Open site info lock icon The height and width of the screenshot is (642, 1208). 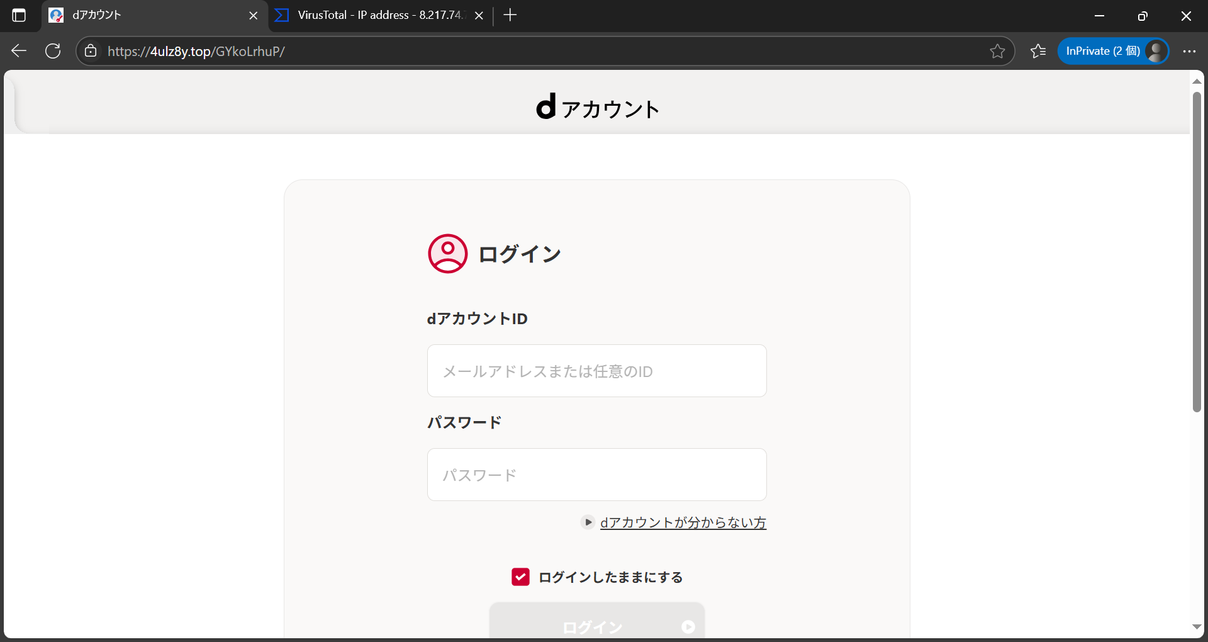(91, 51)
